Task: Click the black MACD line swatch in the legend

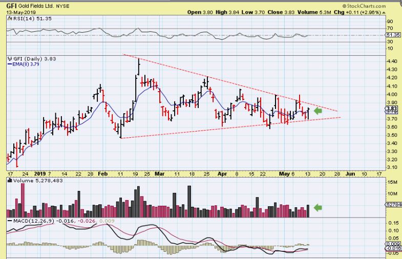Action: click(x=10, y=221)
